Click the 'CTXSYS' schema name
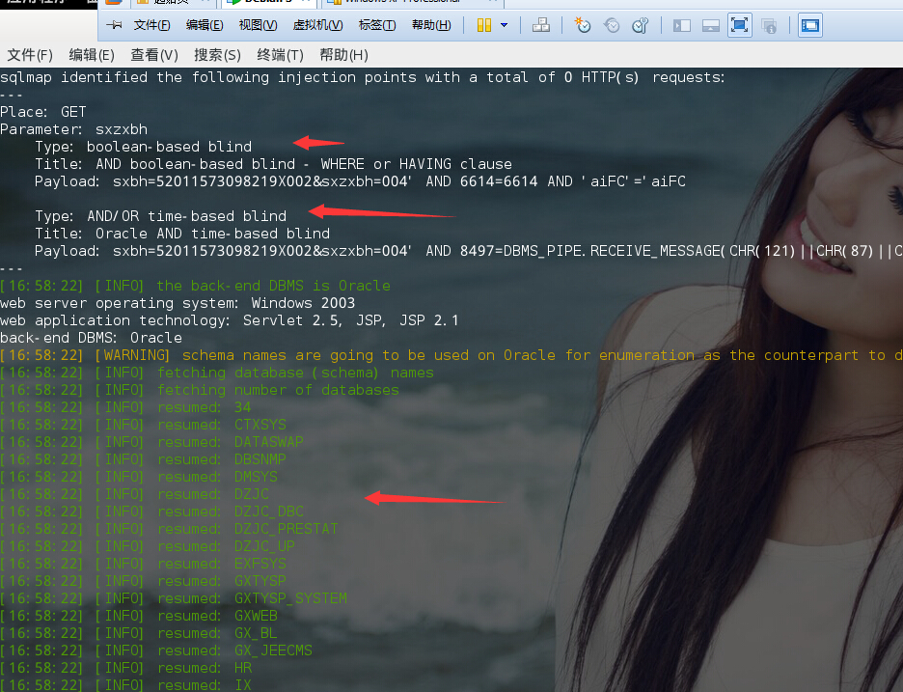The height and width of the screenshot is (692, 903). tap(260, 425)
